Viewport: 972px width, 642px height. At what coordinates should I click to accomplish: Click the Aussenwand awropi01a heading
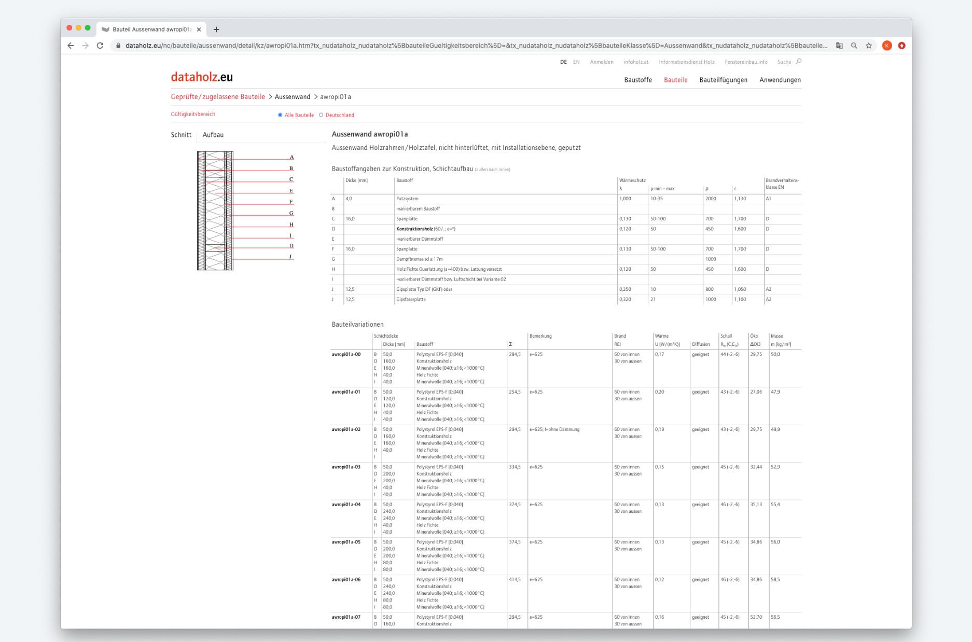[x=370, y=134]
